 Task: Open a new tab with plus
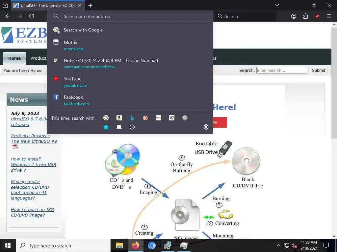(x=90, y=6)
